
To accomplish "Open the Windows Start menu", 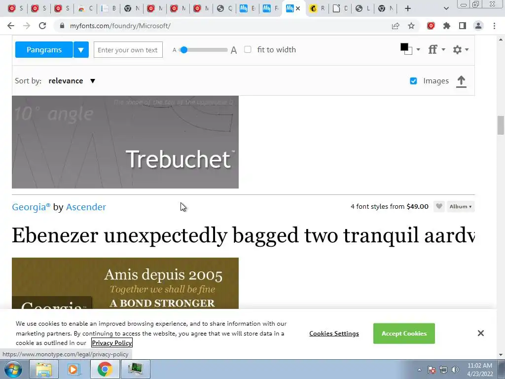I will click(13, 369).
